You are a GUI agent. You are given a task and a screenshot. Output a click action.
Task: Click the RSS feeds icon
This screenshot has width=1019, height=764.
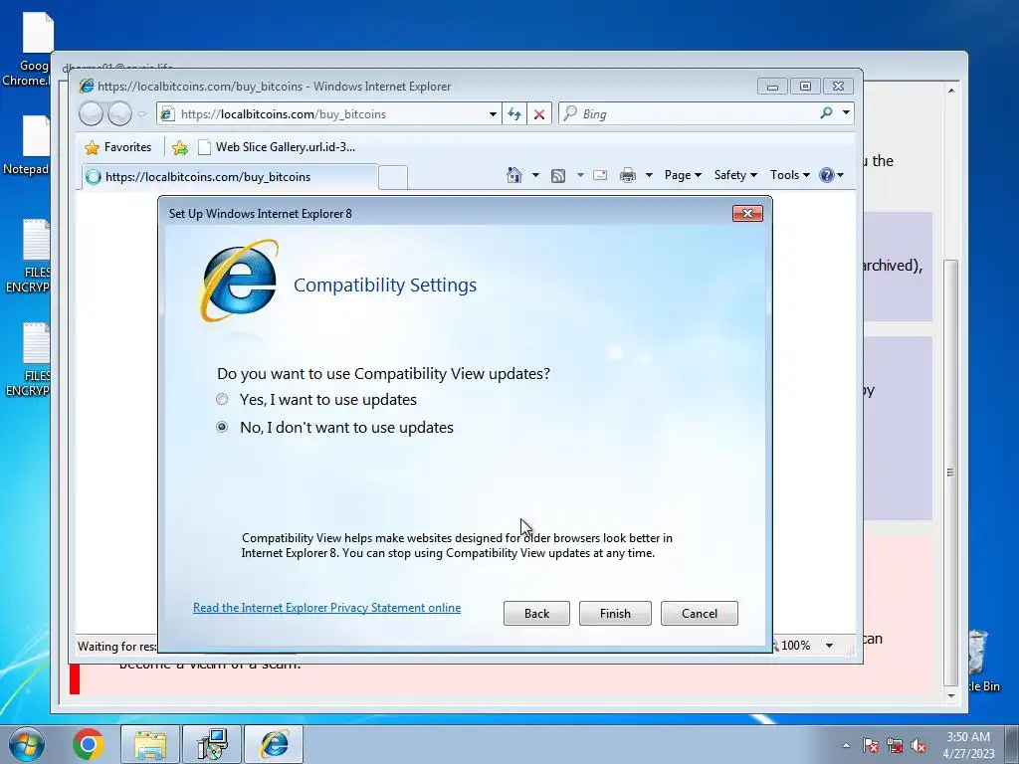click(557, 175)
